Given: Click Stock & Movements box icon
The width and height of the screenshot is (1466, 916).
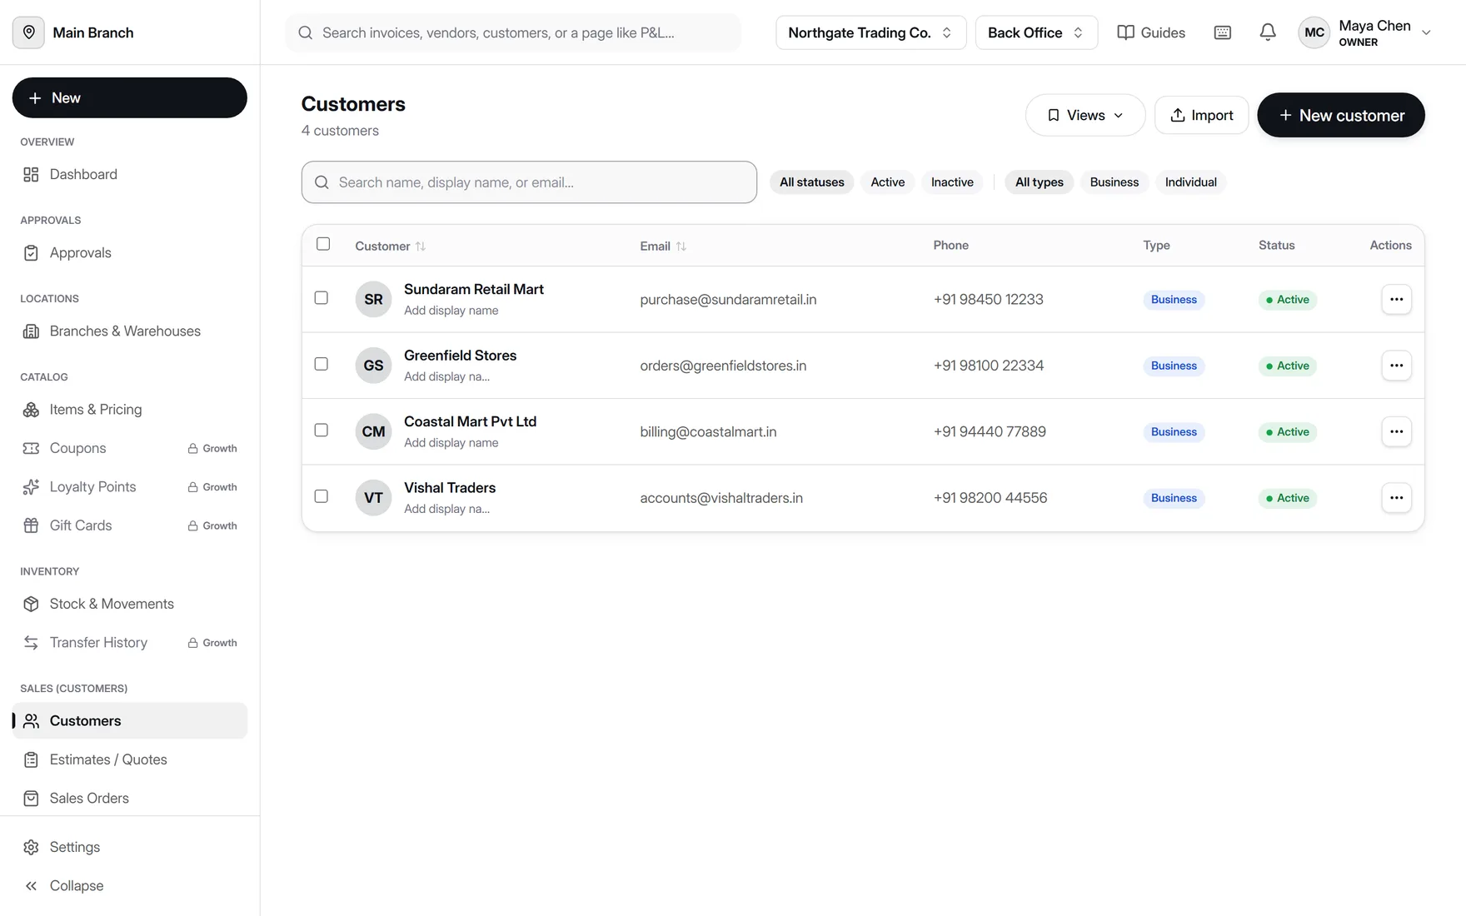Looking at the screenshot, I should 31,604.
